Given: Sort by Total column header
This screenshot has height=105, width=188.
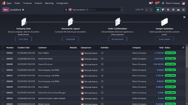Looking at the screenshot, I should 161,47.
